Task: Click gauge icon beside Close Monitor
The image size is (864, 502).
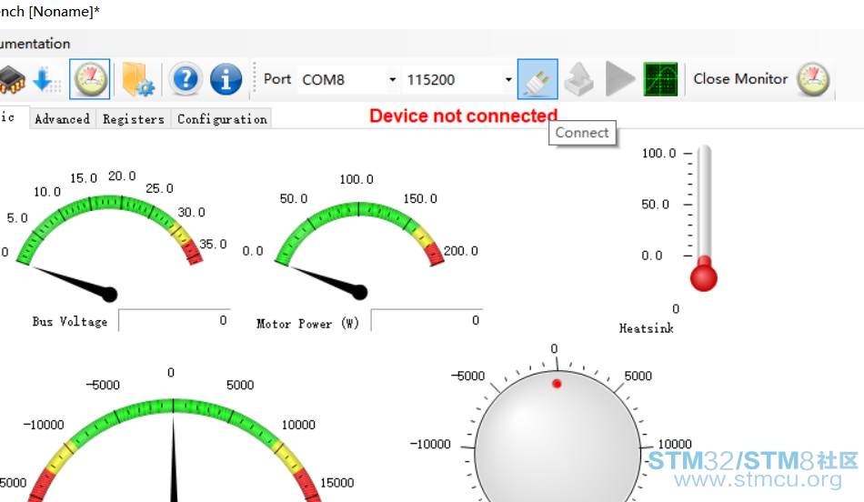Action: click(813, 79)
